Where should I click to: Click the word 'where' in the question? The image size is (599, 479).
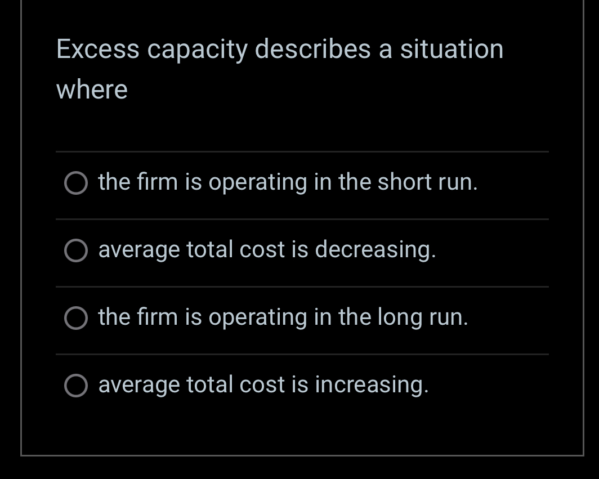[92, 88]
